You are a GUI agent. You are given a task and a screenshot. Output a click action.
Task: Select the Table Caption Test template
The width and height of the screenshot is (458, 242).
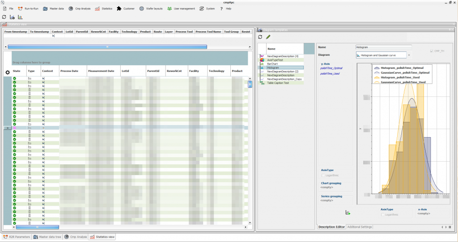tap(278, 83)
